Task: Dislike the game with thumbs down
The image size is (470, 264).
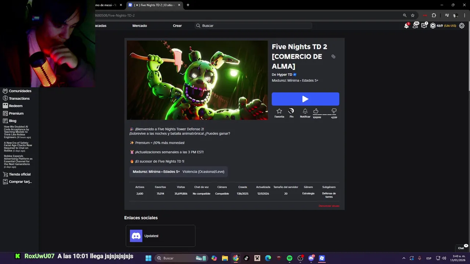Action: tap(334, 111)
